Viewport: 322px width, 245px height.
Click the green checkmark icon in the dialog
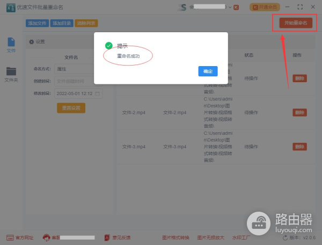(x=109, y=46)
